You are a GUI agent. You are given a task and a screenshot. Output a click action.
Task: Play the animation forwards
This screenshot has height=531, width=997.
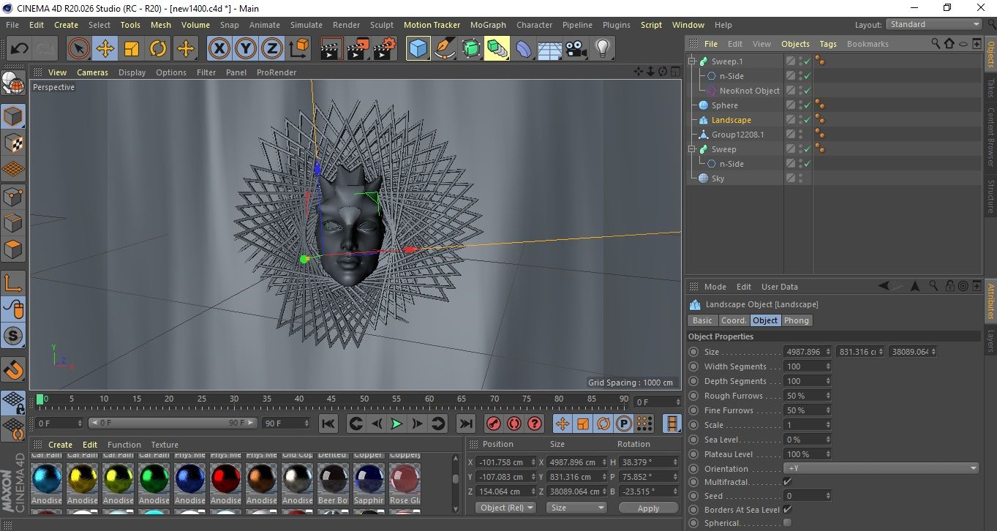[396, 423]
